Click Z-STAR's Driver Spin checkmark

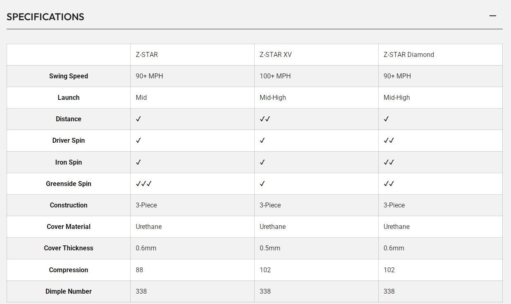[x=138, y=140]
